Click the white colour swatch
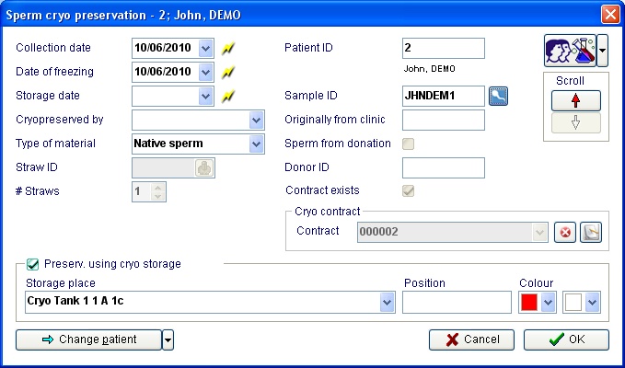 tap(573, 303)
